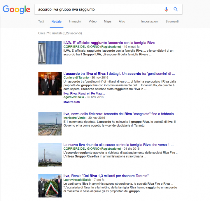The width and height of the screenshot is (210, 201).
Task: Open 'Ilva, Renzi: Dai Riva 1,3 miliardi' article
Action: click(106, 176)
